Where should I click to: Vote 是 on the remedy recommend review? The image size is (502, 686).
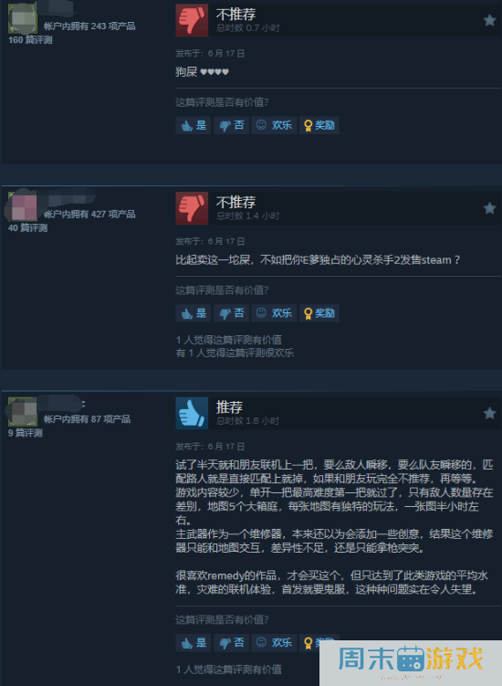pos(193,643)
